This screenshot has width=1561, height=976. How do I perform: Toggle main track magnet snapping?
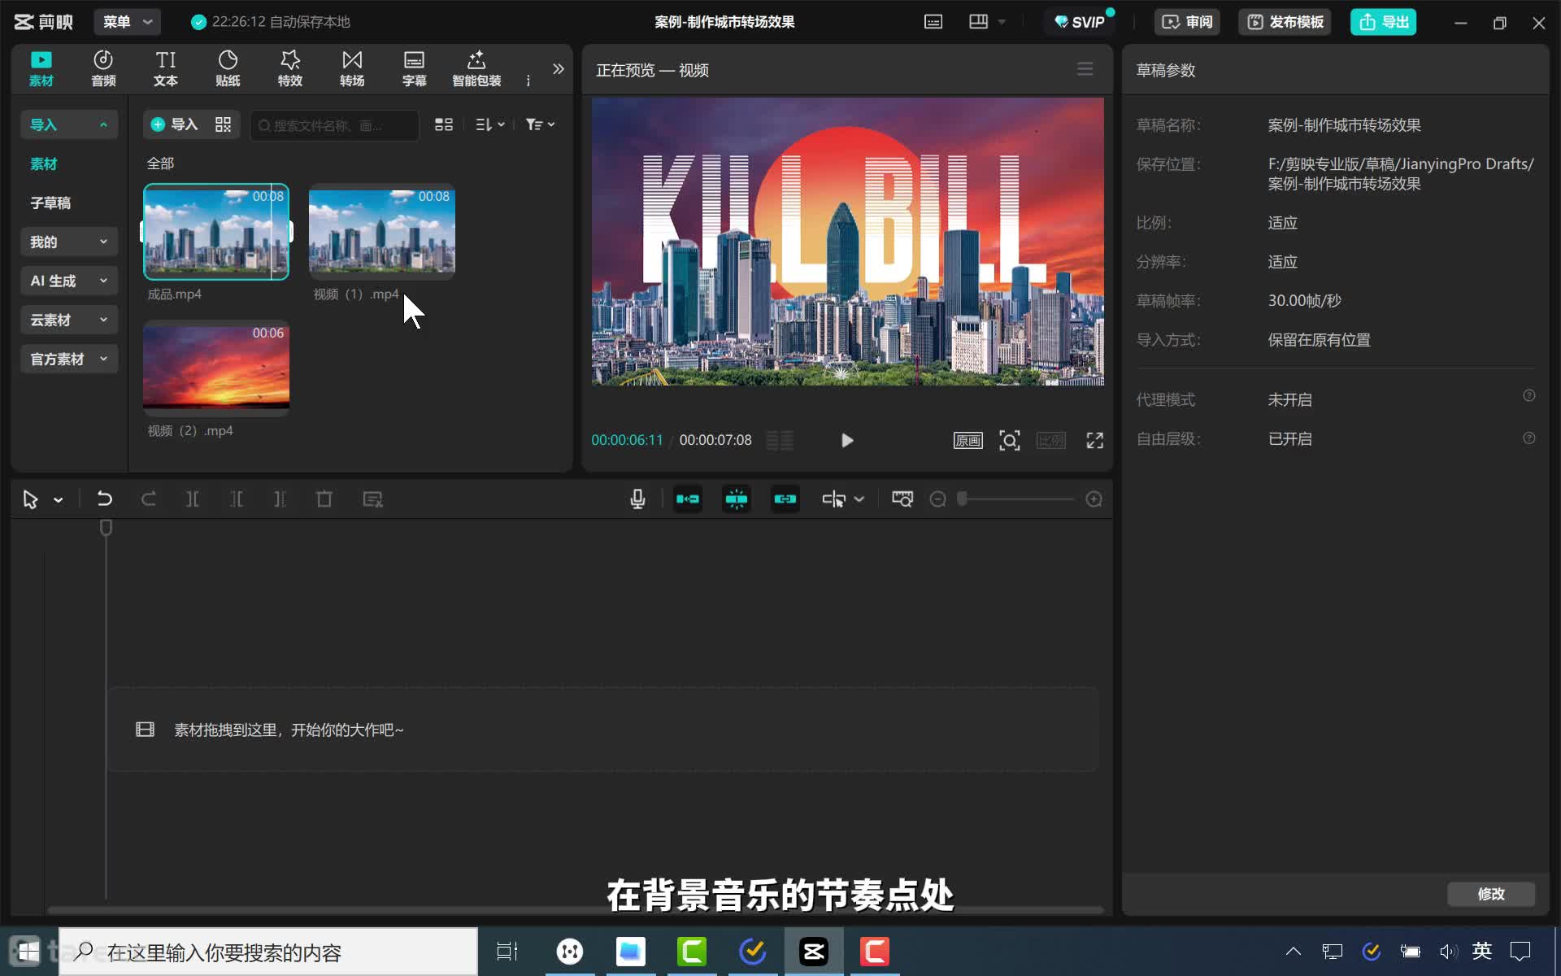(x=688, y=499)
